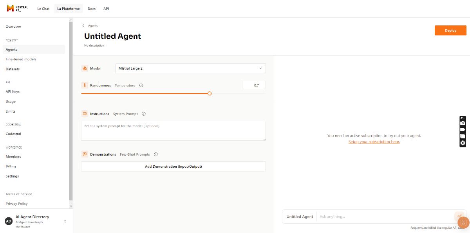Open the Mistral Large 2 model dropdown
Viewport: 470px width, 233px height.
[x=190, y=68]
